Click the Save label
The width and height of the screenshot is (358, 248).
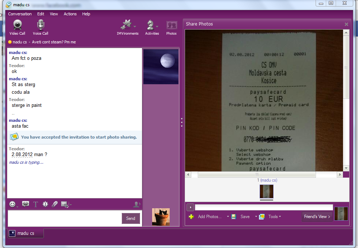[x=245, y=217]
